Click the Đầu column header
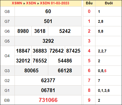The image size is (122, 105). [x=89, y=3]
